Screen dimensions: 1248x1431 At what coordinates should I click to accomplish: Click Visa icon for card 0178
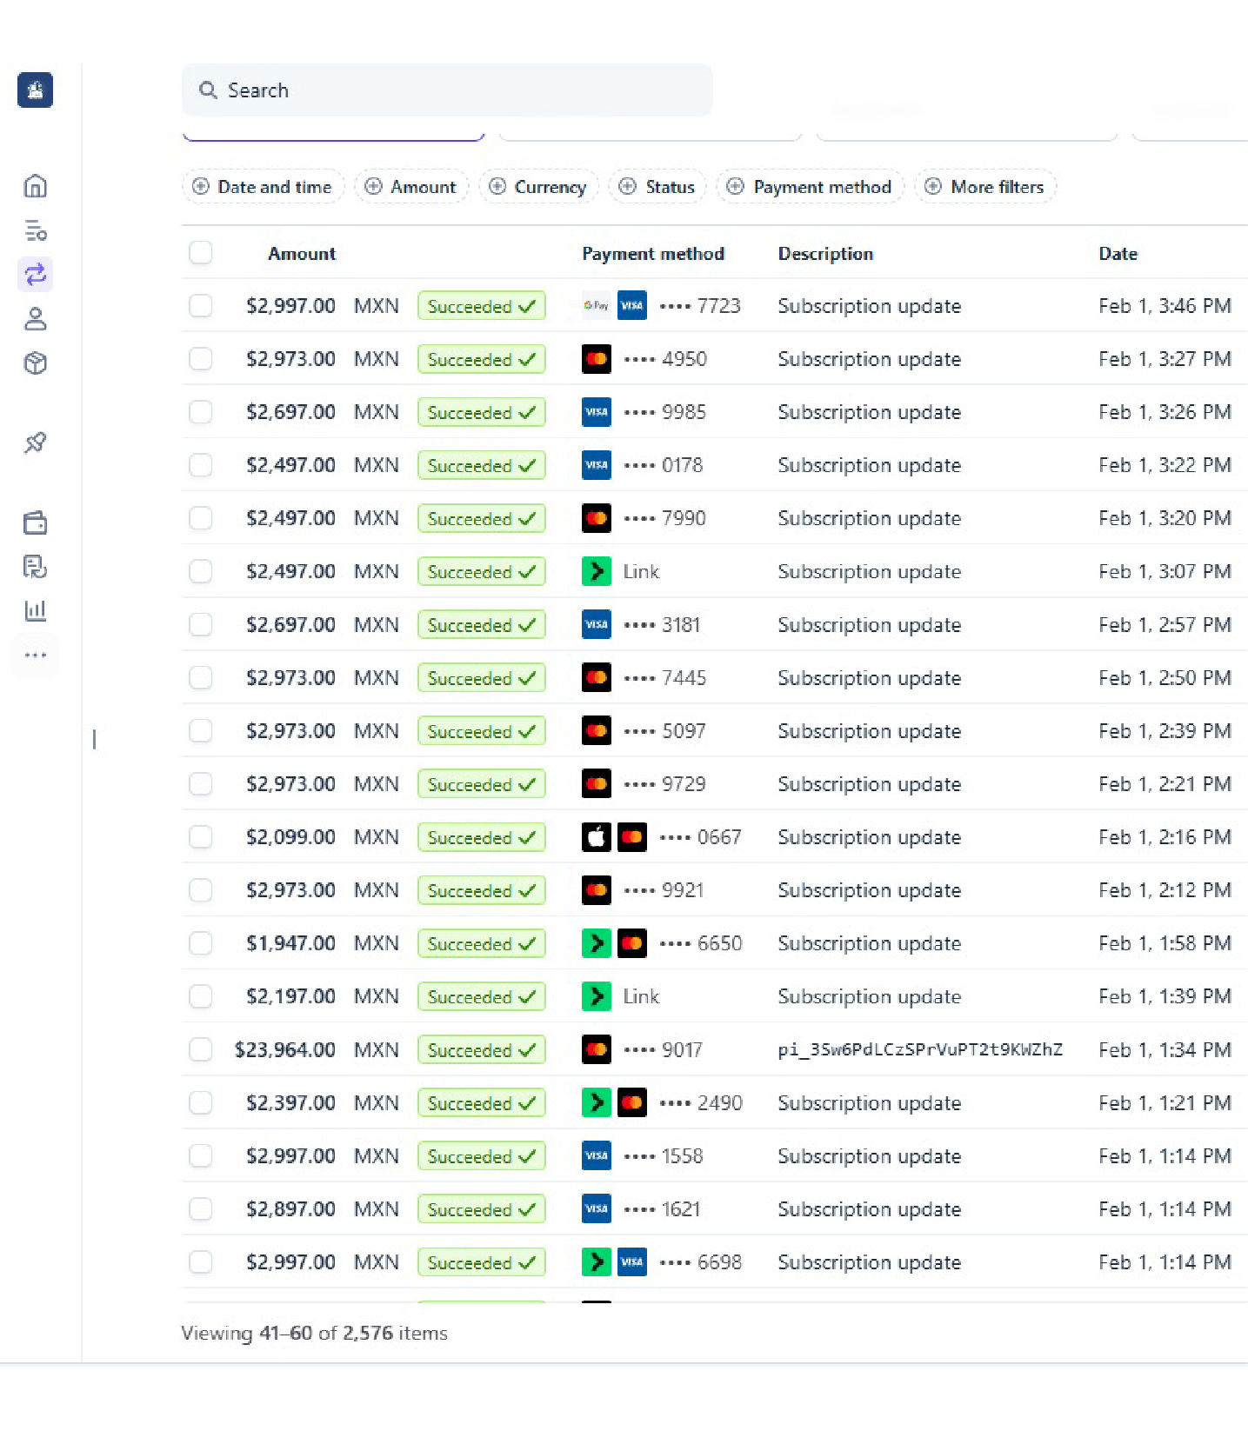[x=596, y=465]
